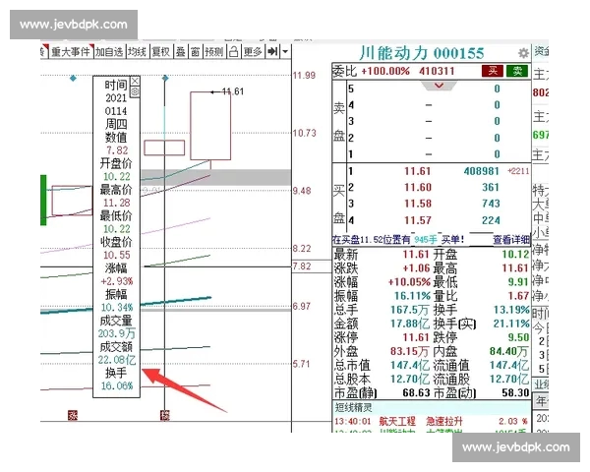Click the 10.73 price axis label
This screenshot has width=590, height=472.
[305, 134]
